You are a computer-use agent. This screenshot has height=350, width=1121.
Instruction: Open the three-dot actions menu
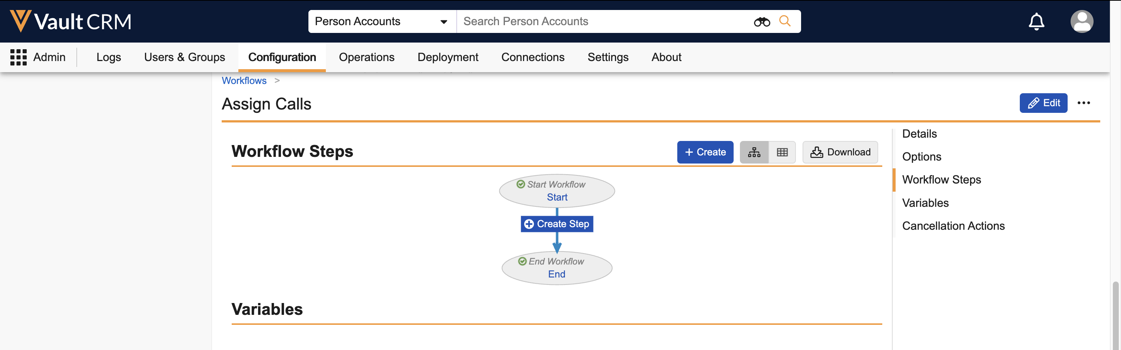(x=1083, y=103)
